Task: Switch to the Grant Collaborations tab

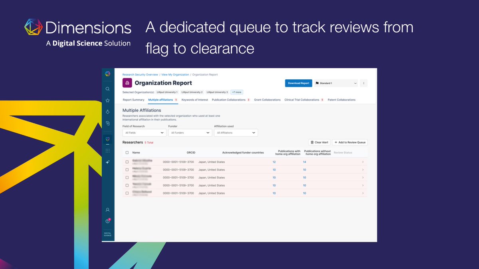Action: click(x=267, y=100)
